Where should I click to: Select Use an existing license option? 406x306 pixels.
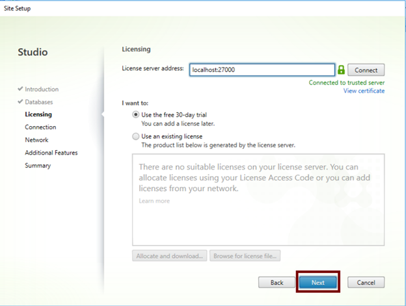pyautogui.click(x=136, y=136)
